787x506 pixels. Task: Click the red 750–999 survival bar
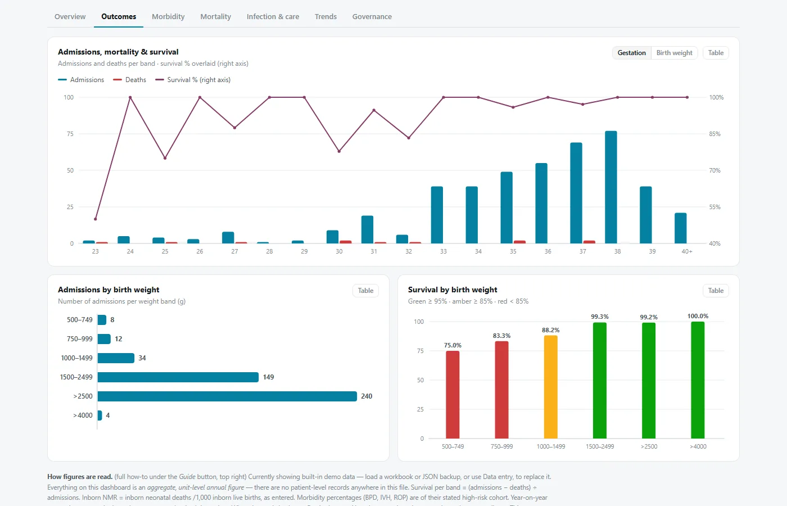(x=501, y=390)
